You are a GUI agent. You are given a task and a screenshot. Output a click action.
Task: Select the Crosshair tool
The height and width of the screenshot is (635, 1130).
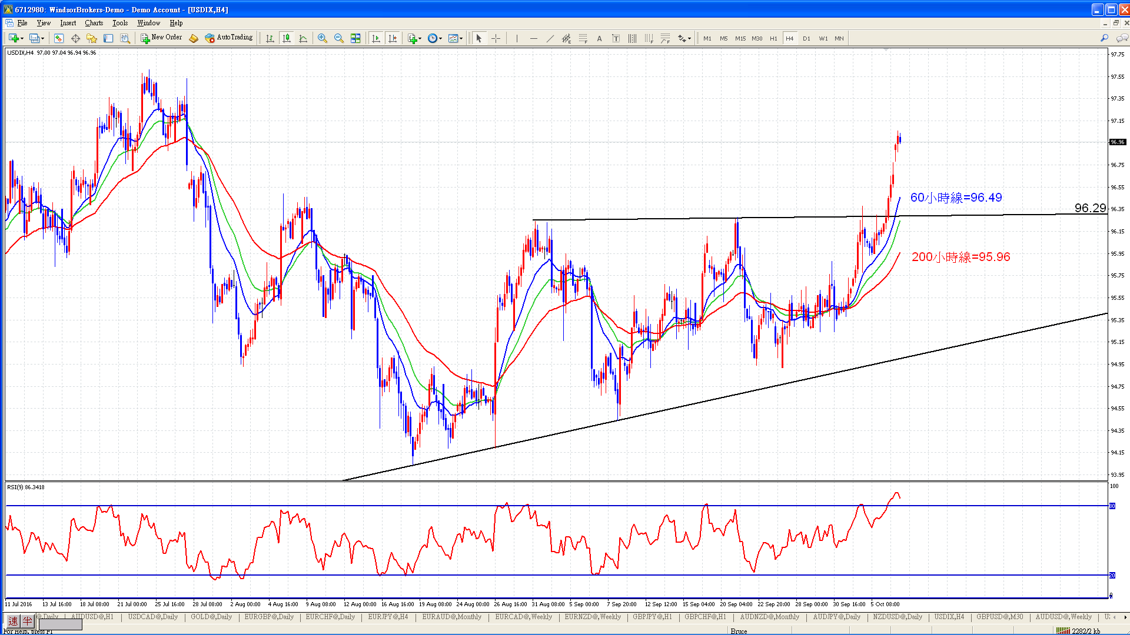(496, 38)
